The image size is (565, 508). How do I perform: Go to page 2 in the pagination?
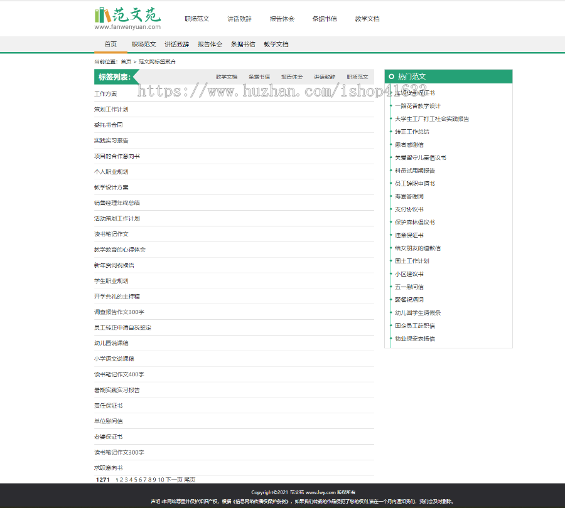coord(121,480)
